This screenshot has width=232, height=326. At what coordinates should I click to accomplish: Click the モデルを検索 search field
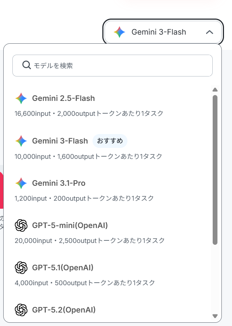[x=113, y=66]
